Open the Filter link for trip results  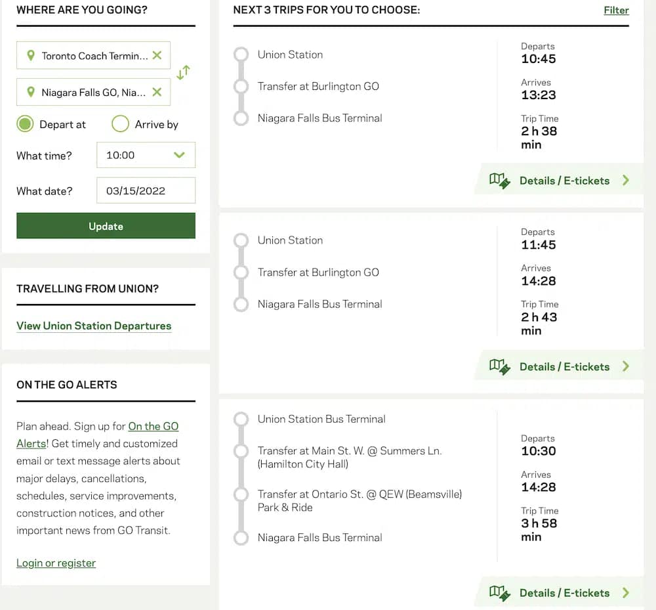616,10
